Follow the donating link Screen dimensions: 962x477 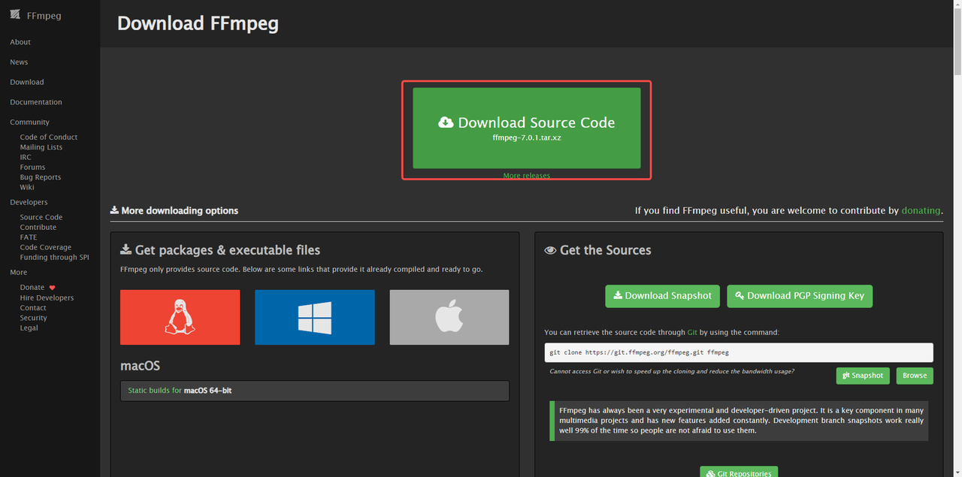(921, 210)
